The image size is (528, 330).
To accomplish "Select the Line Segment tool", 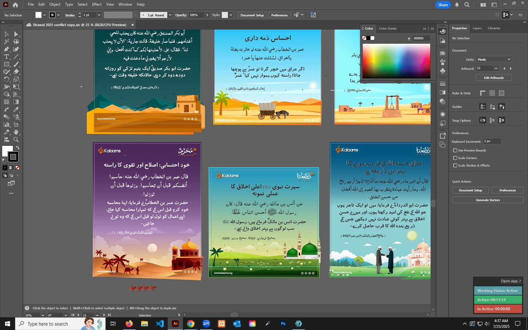I will pos(16,57).
